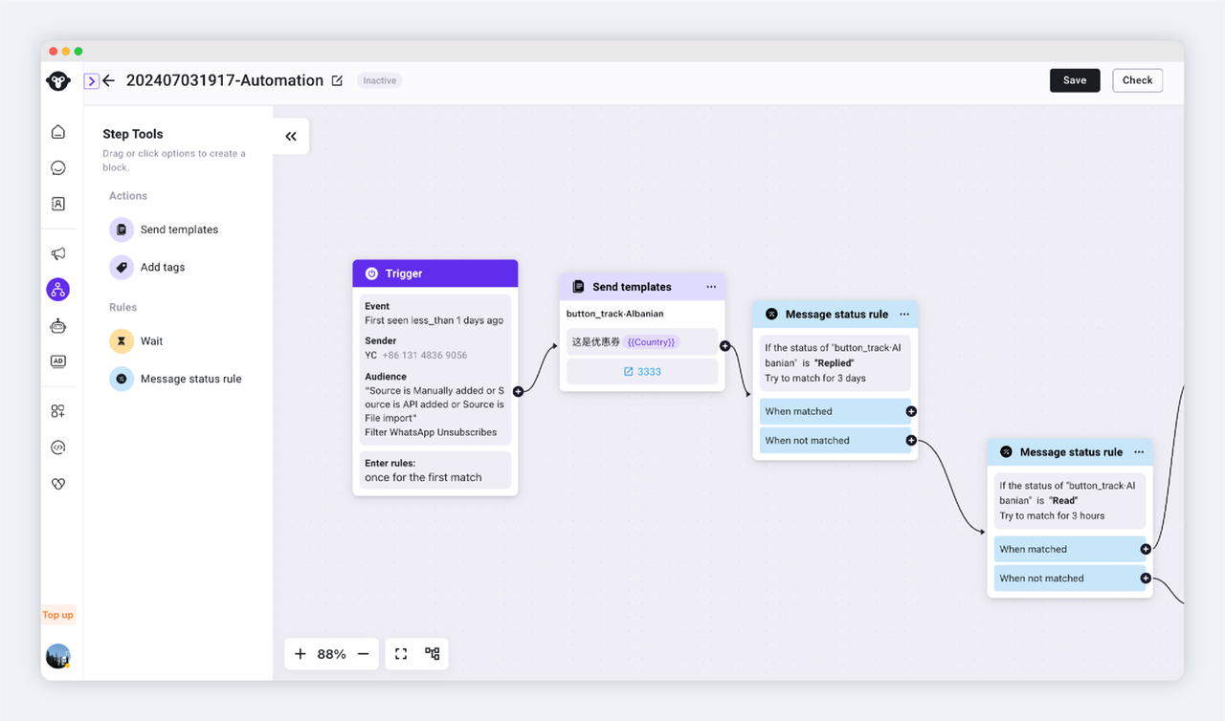Screen dimensions: 1225x721
Task: Zoom in with the plus button
Action: tap(301, 654)
